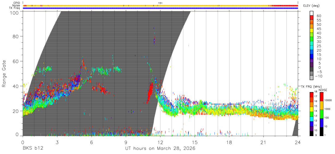Click the '17' label on TX FRQ scale

[316, 96]
